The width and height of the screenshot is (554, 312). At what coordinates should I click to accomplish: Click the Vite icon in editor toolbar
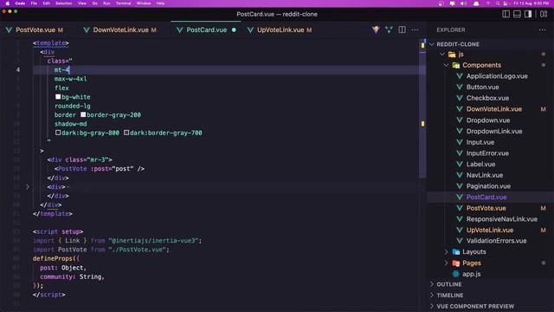click(x=376, y=29)
